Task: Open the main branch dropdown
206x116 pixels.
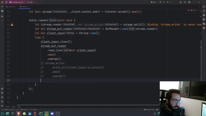Action: 31,2
